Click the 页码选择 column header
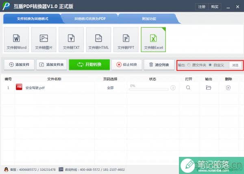 tap(110, 79)
